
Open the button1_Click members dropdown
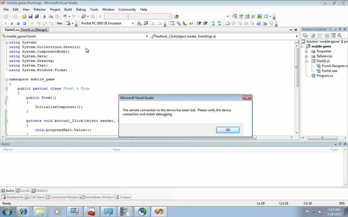(297, 36)
